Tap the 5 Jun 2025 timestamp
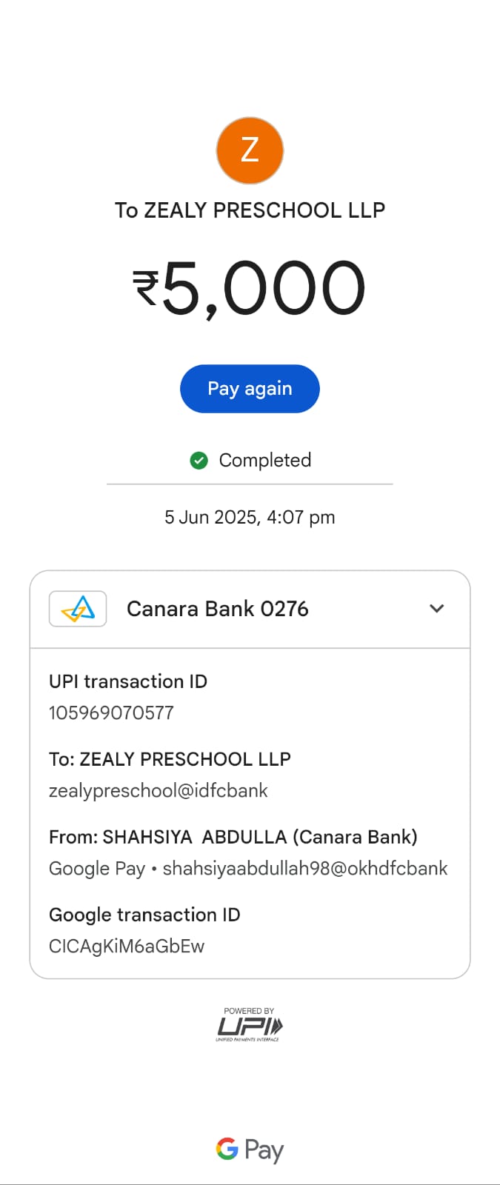Screen dimensions: 500x1185 coord(250,517)
